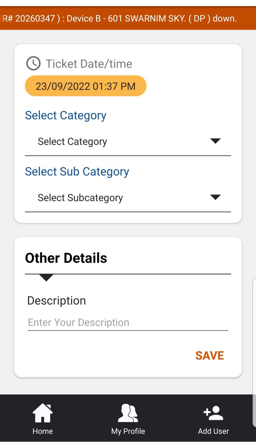This screenshot has width=256, height=442.
Task: Click the Ticket Date/time label
Action: tap(89, 64)
